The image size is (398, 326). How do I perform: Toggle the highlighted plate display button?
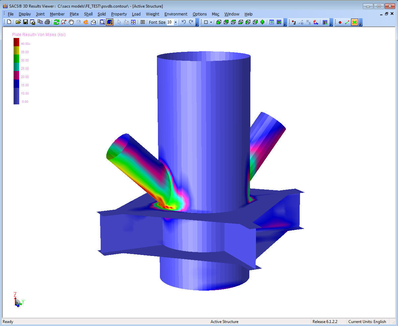pyautogui.click(x=355, y=22)
